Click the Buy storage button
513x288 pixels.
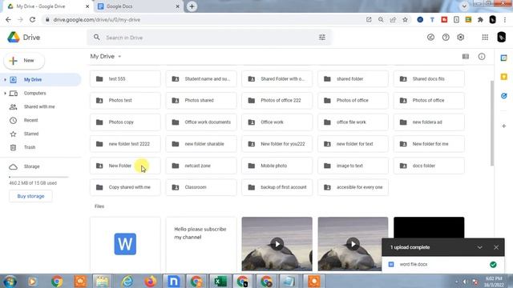pyautogui.click(x=30, y=196)
